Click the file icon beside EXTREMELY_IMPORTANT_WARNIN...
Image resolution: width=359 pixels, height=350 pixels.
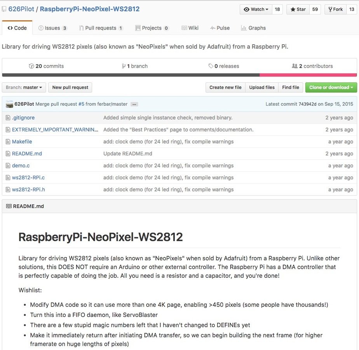click(8, 130)
